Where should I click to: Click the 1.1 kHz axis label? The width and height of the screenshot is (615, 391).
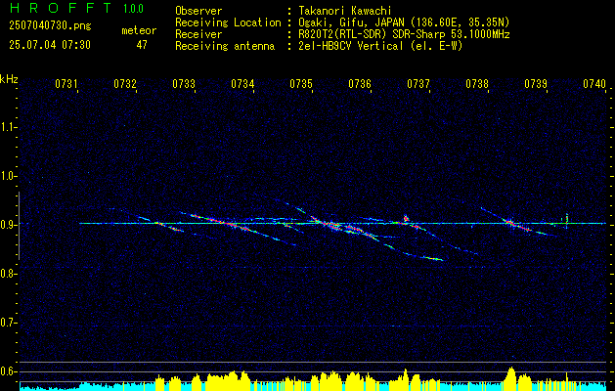[x=8, y=127]
